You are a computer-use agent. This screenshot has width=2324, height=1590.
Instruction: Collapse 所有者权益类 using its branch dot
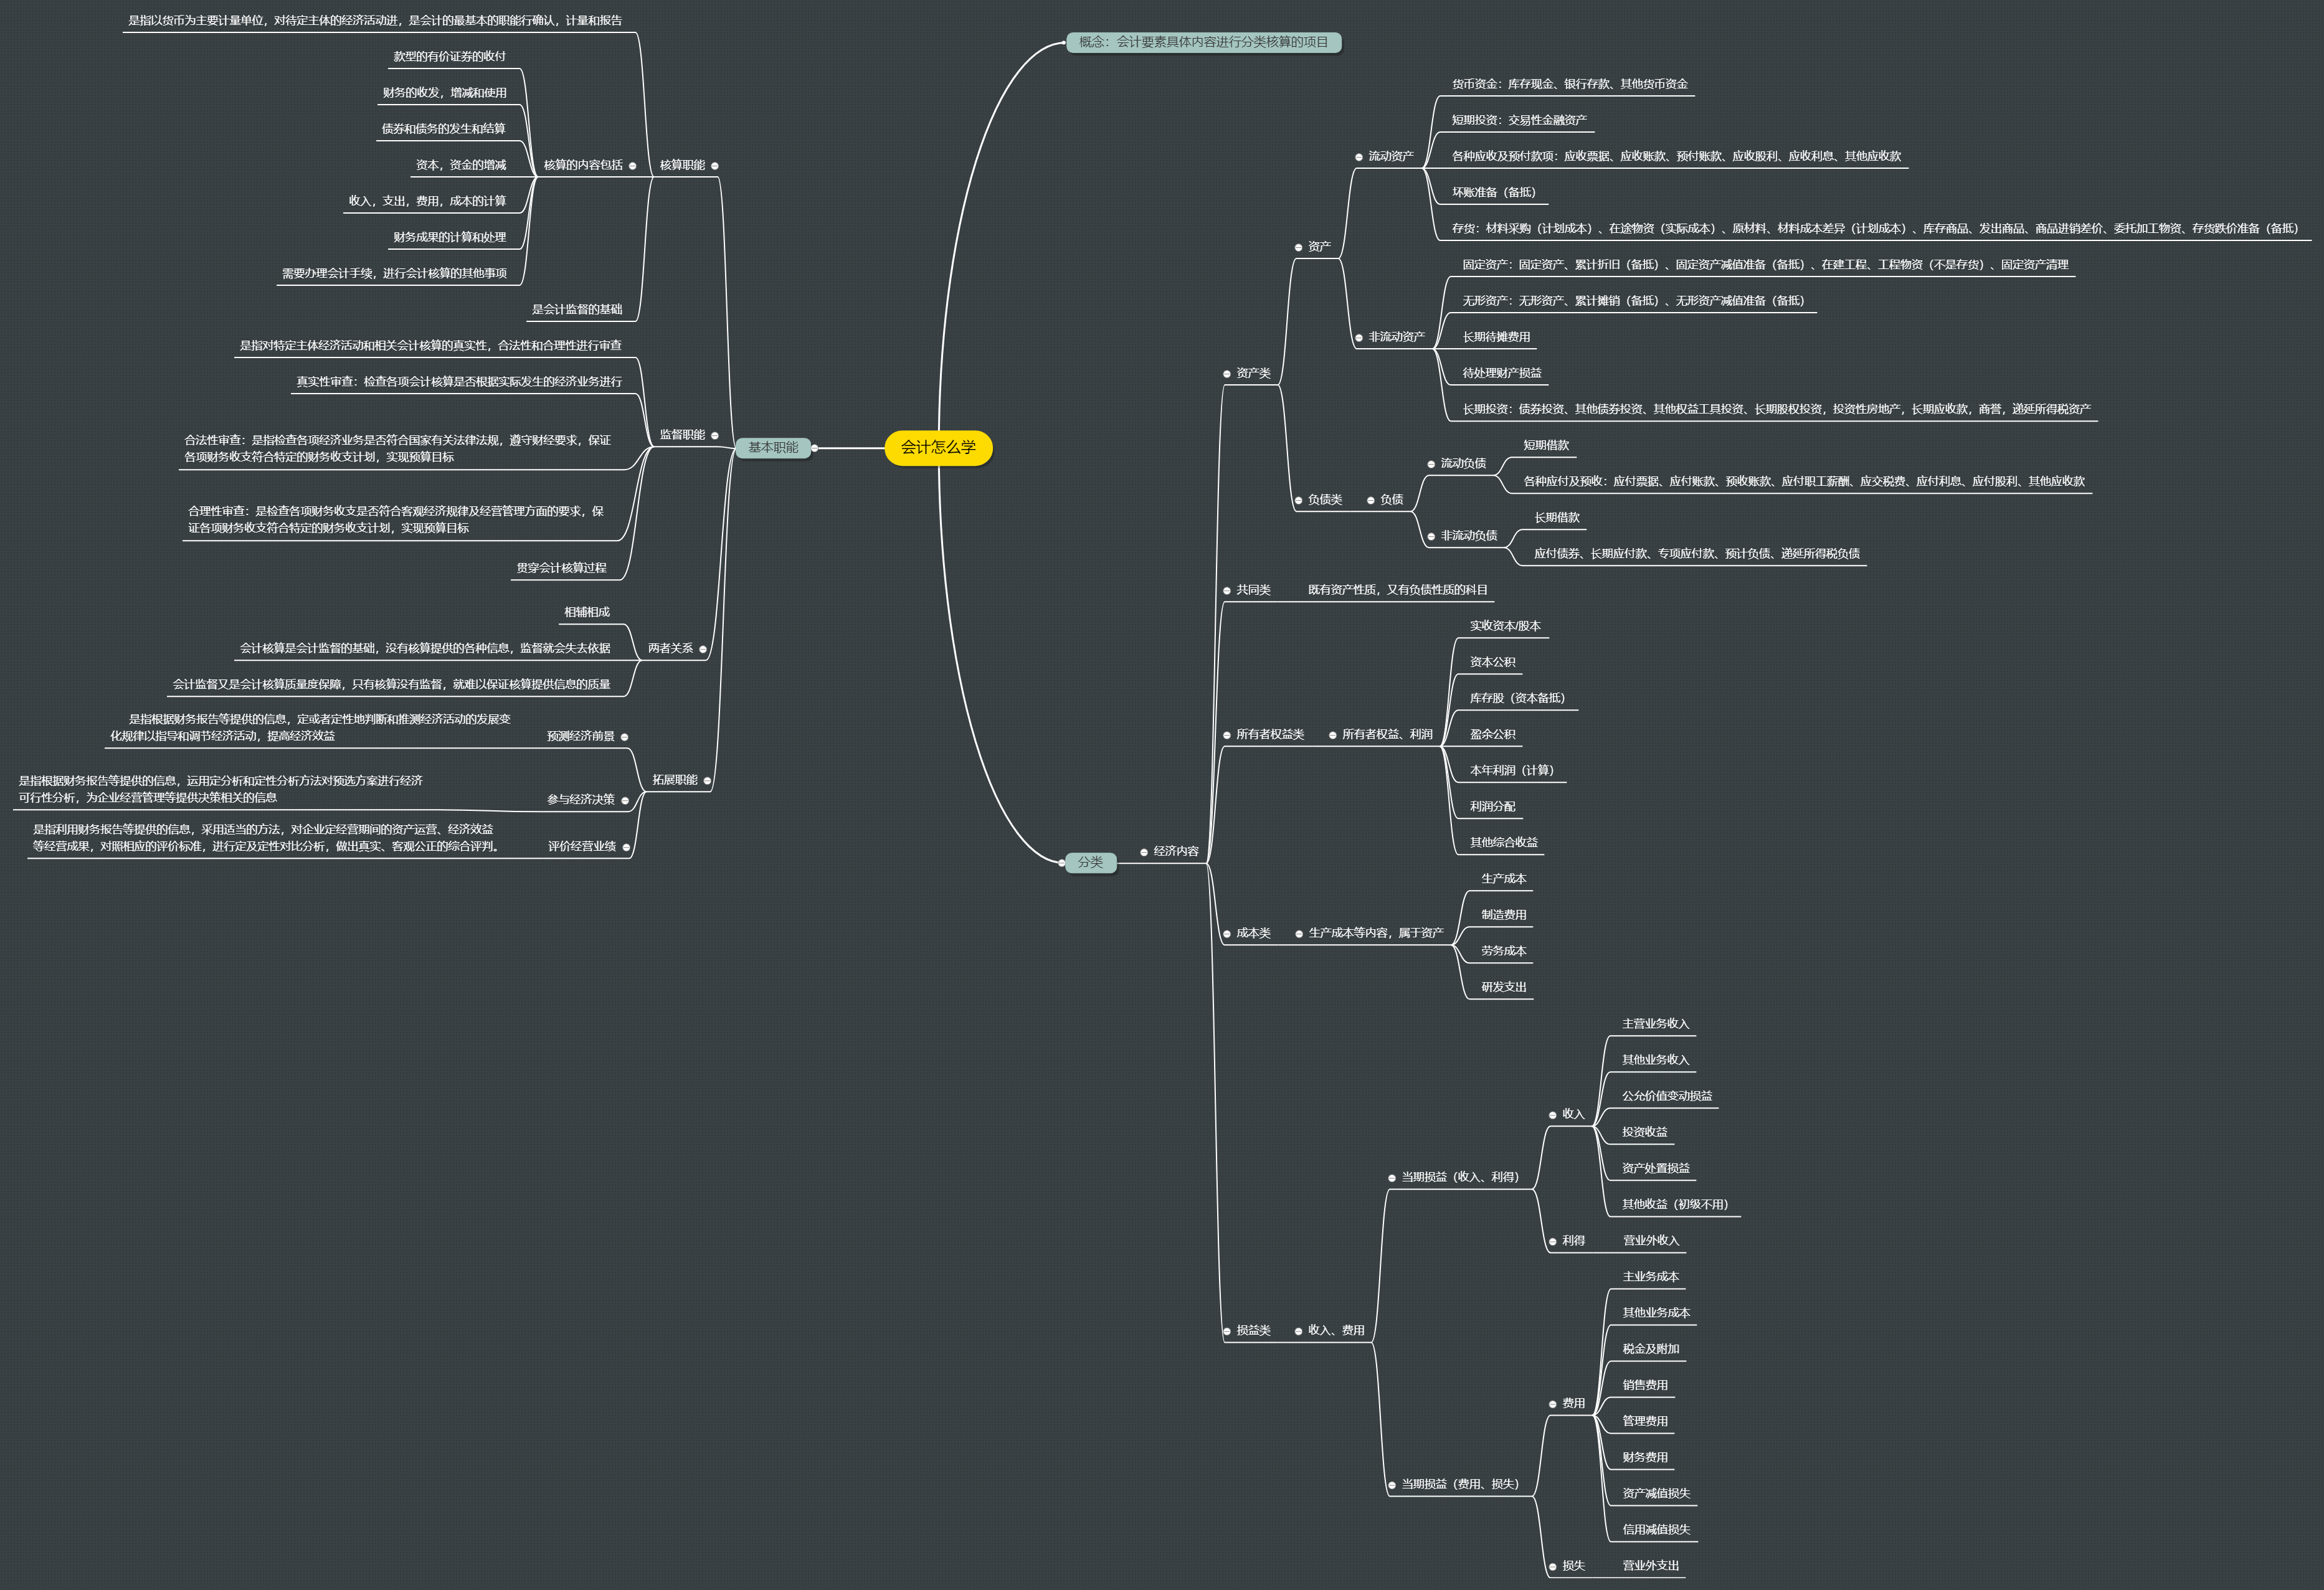pos(1227,735)
